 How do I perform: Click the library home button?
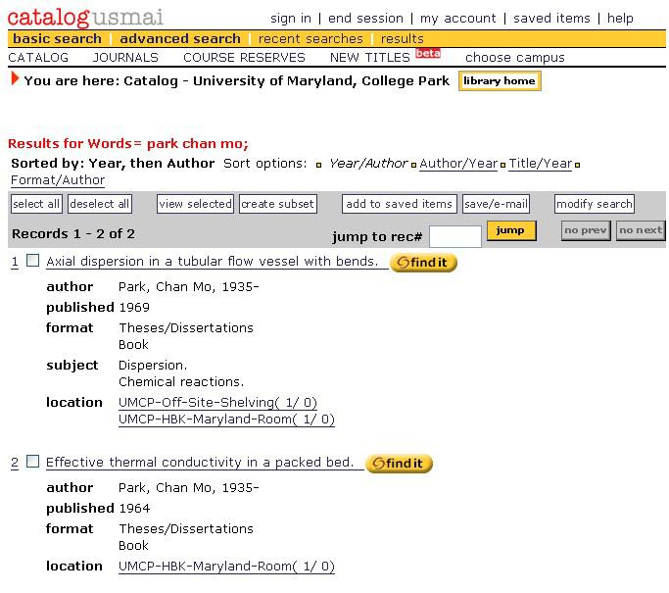(x=500, y=81)
